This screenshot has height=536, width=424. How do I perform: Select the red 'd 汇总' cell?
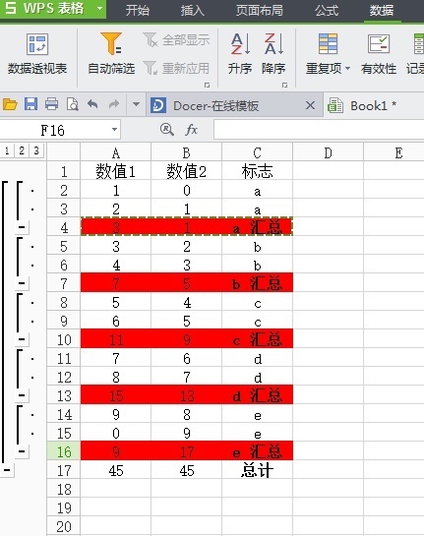click(x=257, y=395)
